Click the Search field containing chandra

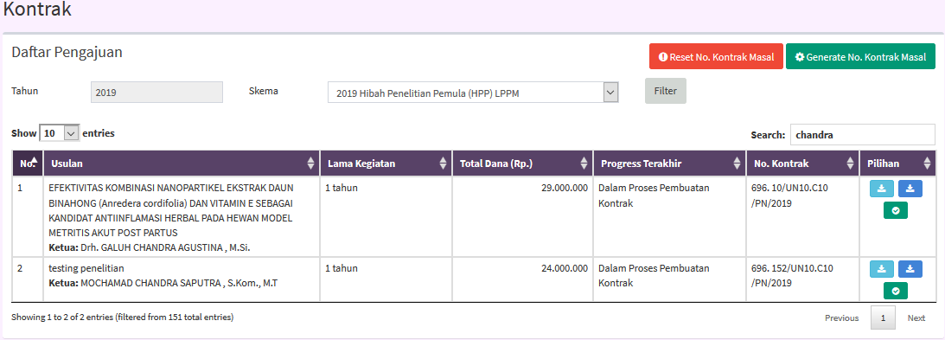click(863, 135)
